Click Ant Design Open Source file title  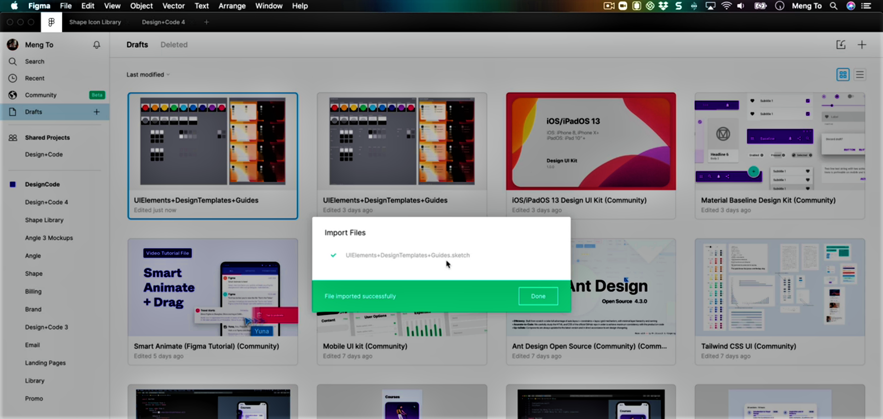589,346
